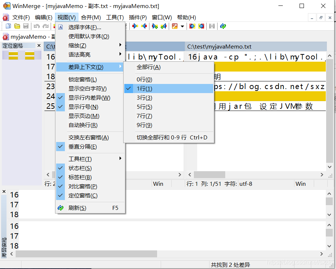This screenshot has height=269, width=336.
Task: Click the WinMerge icon in menu bar
Action: 5,18
